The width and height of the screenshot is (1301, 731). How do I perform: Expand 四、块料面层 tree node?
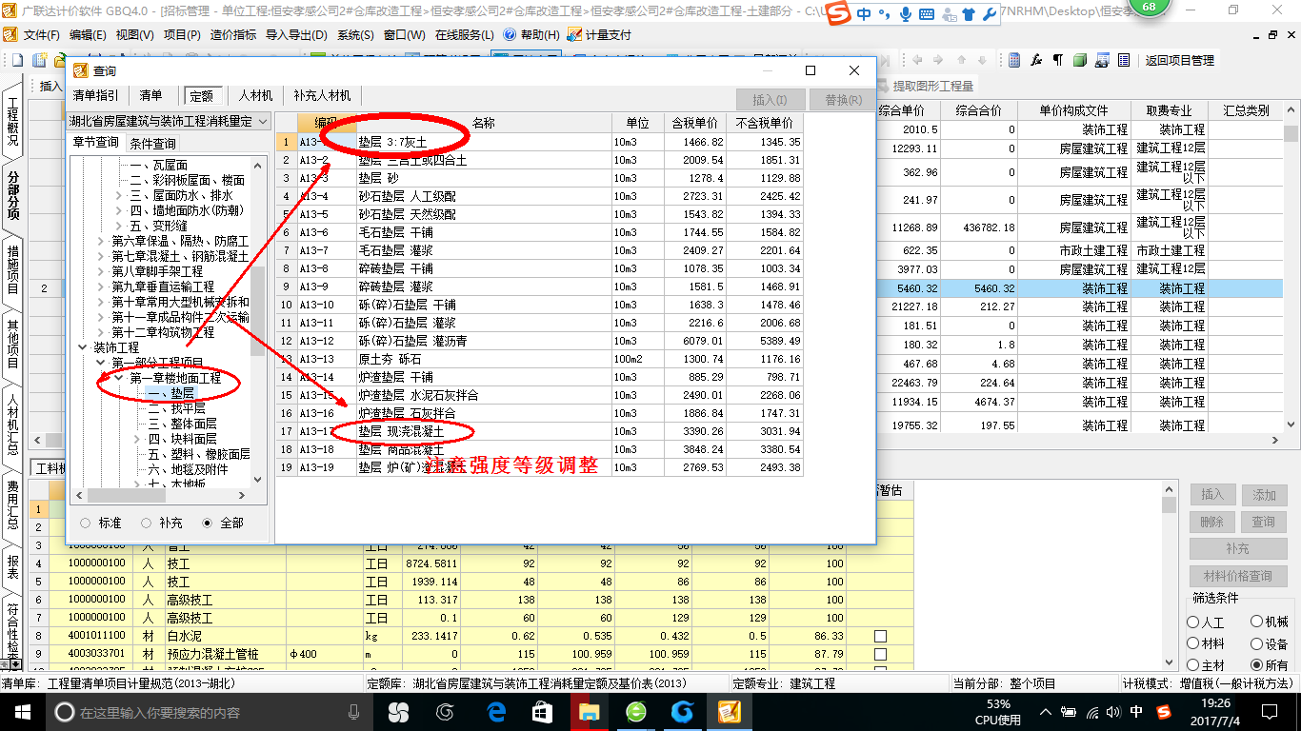click(x=136, y=439)
